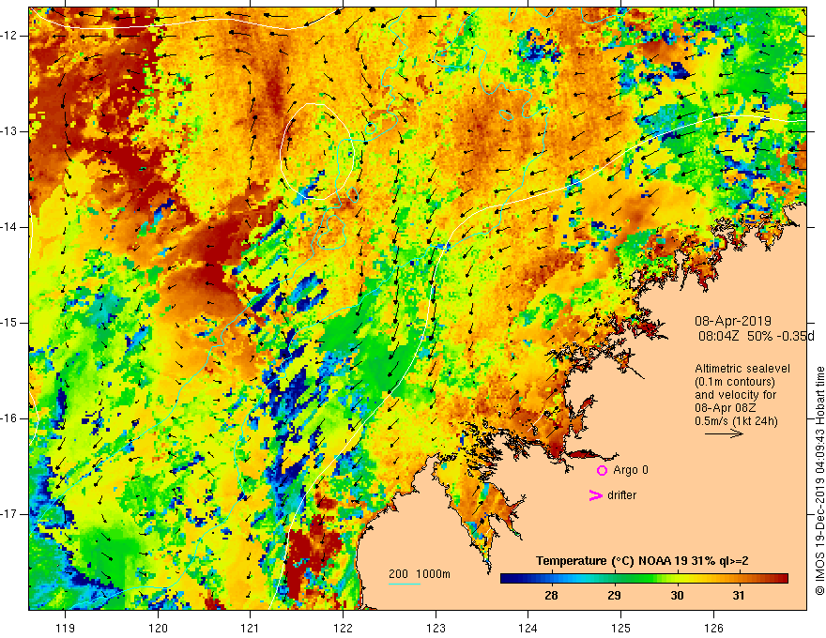Click the 0.5m/s velocity scale arrow
Viewport: 826px width, 638px height.
[724, 433]
